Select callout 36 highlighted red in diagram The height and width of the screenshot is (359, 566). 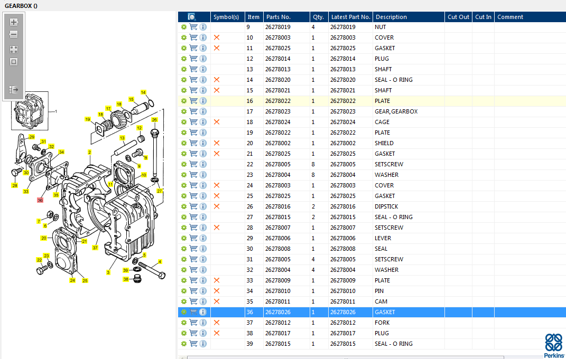tap(40, 200)
